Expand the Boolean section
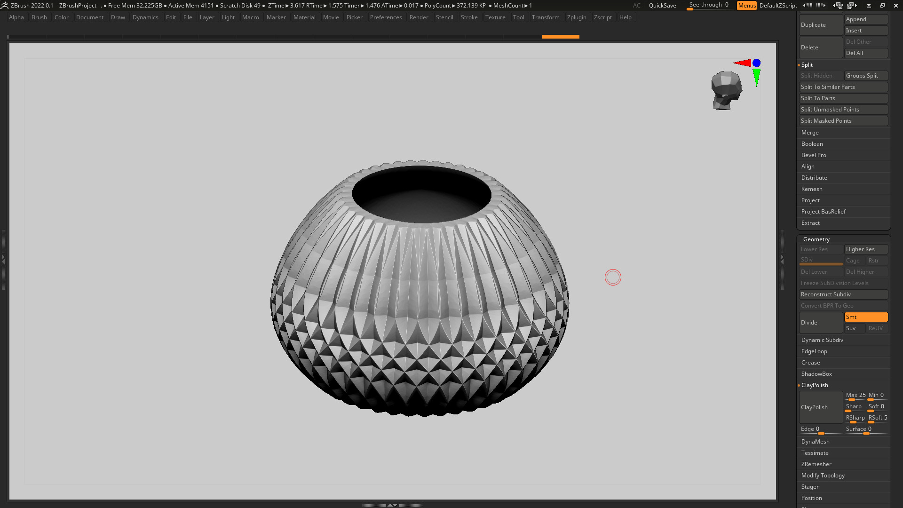The width and height of the screenshot is (903, 508). (812, 144)
